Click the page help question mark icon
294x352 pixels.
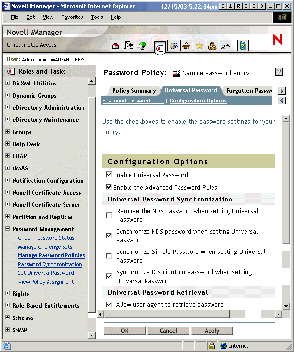[279, 72]
